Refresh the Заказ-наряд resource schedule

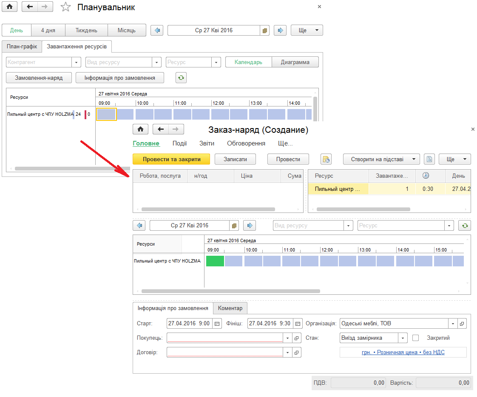[465, 226]
